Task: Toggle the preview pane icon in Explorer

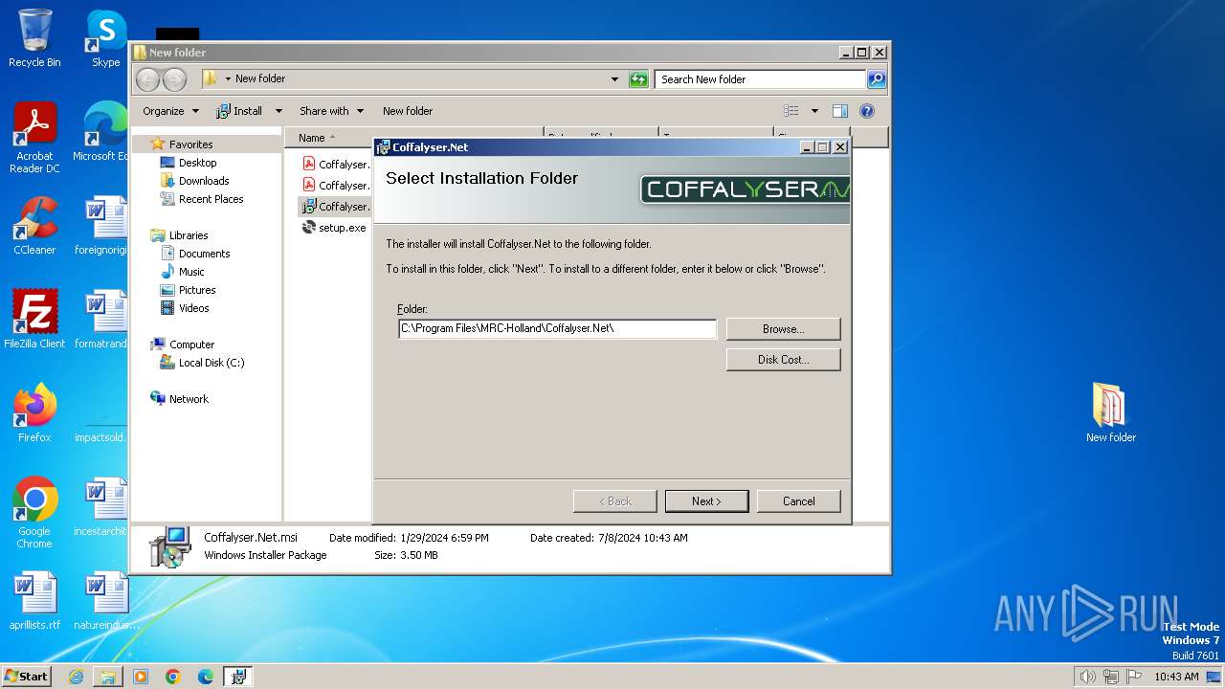Action: click(x=839, y=111)
